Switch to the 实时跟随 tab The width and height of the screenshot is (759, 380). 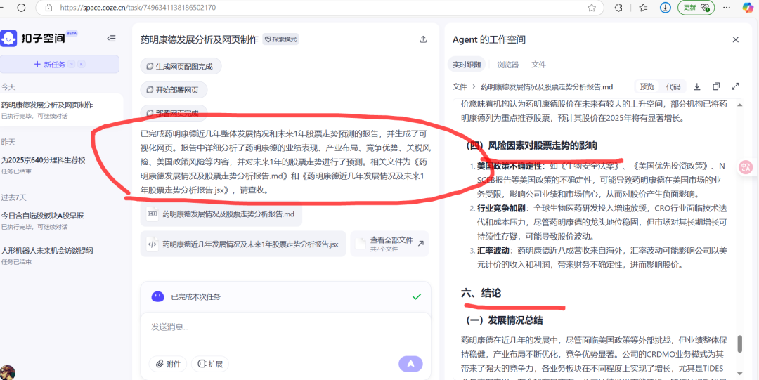[467, 65]
